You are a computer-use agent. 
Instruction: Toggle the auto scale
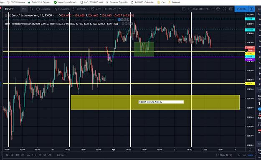click(x=251, y=155)
